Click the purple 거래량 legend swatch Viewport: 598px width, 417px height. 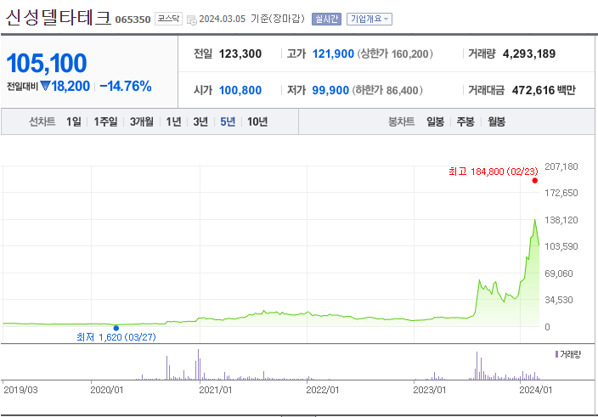tap(557, 354)
